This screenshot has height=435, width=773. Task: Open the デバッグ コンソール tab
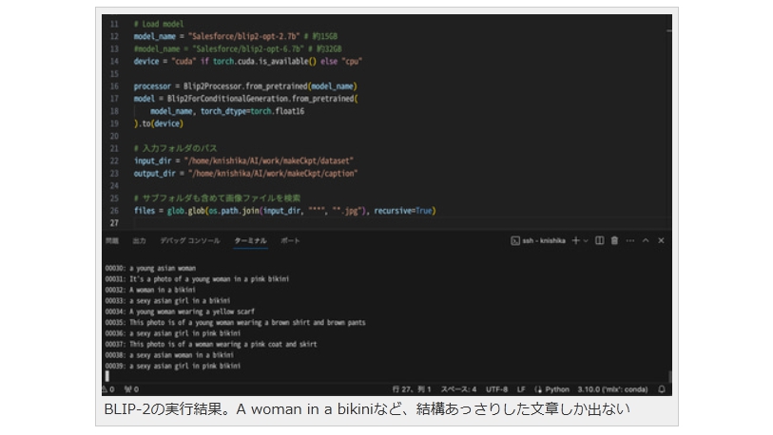[x=189, y=241]
